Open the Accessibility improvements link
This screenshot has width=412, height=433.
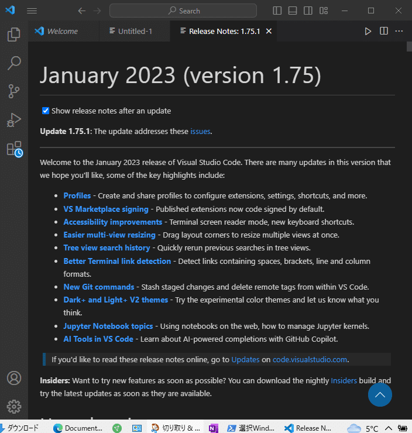pyautogui.click(x=113, y=222)
